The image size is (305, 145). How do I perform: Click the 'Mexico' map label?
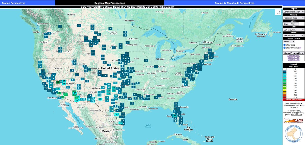coord(106,131)
